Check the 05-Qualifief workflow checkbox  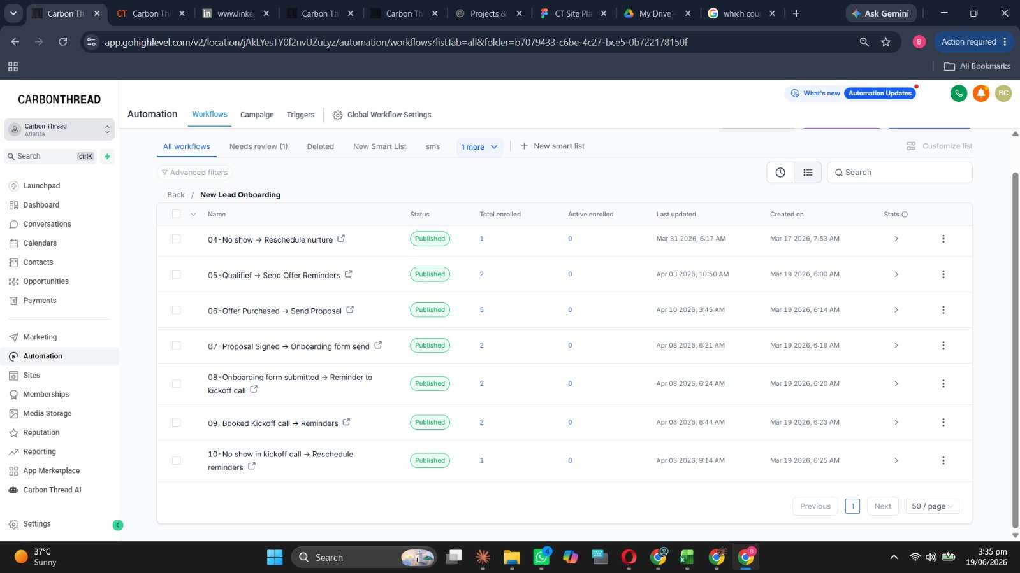point(177,274)
